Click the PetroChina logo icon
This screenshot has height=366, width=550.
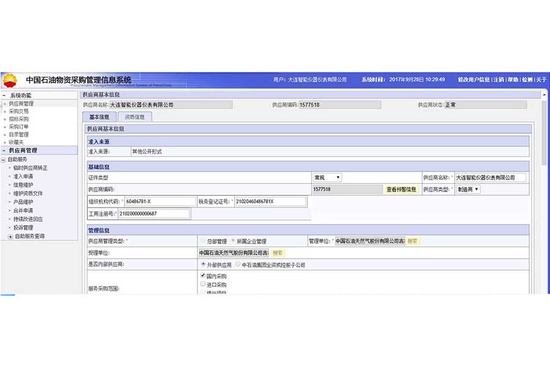pyautogui.click(x=10, y=80)
